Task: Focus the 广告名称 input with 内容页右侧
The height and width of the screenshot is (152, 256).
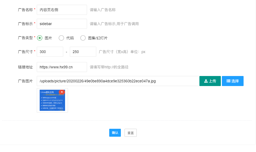Action: [x=62, y=10]
